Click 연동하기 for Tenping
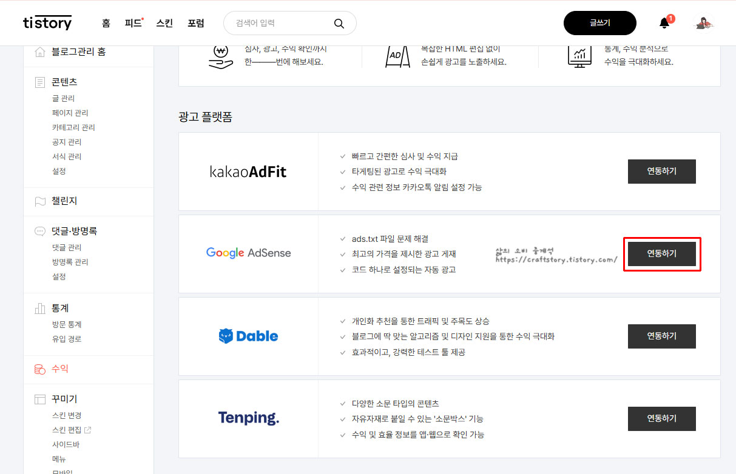The width and height of the screenshot is (736, 474). click(x=662, y=418)
